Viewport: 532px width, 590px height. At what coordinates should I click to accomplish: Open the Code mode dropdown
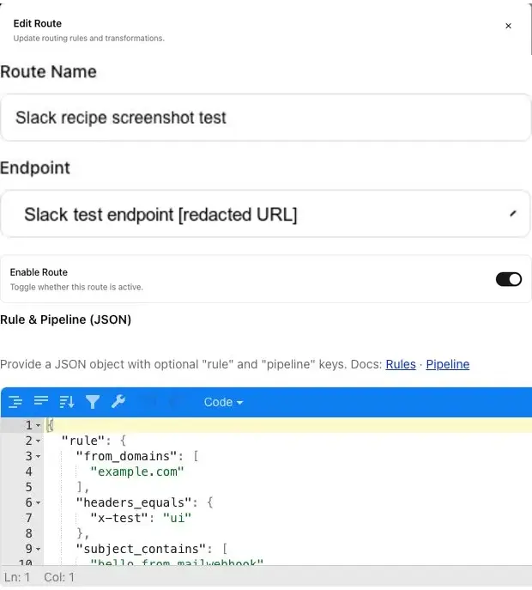coord(223,402)
